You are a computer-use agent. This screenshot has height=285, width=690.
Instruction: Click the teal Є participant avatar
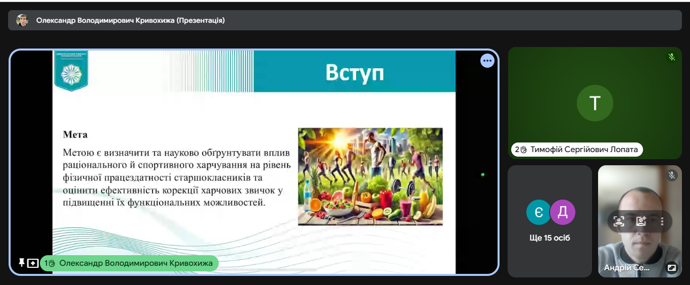click(x=538, y=212)
